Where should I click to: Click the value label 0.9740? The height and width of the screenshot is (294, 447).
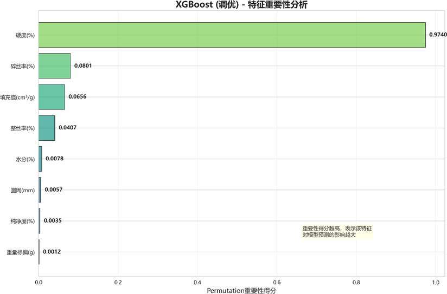[438, 35]
